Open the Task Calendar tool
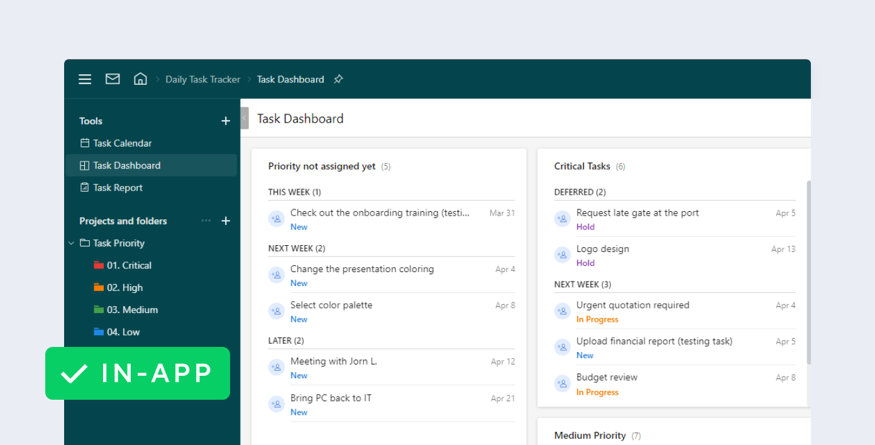 122,143
